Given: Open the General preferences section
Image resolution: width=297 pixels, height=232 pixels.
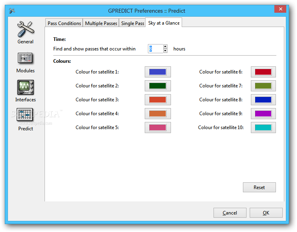Looking at the screenshot, I should (25, 33).
